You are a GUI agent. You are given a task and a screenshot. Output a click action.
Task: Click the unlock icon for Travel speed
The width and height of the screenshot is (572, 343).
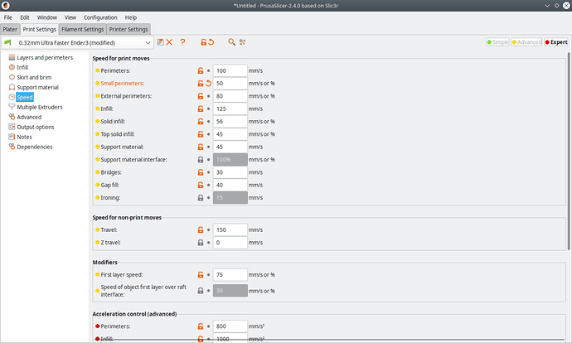click(201, 230)
